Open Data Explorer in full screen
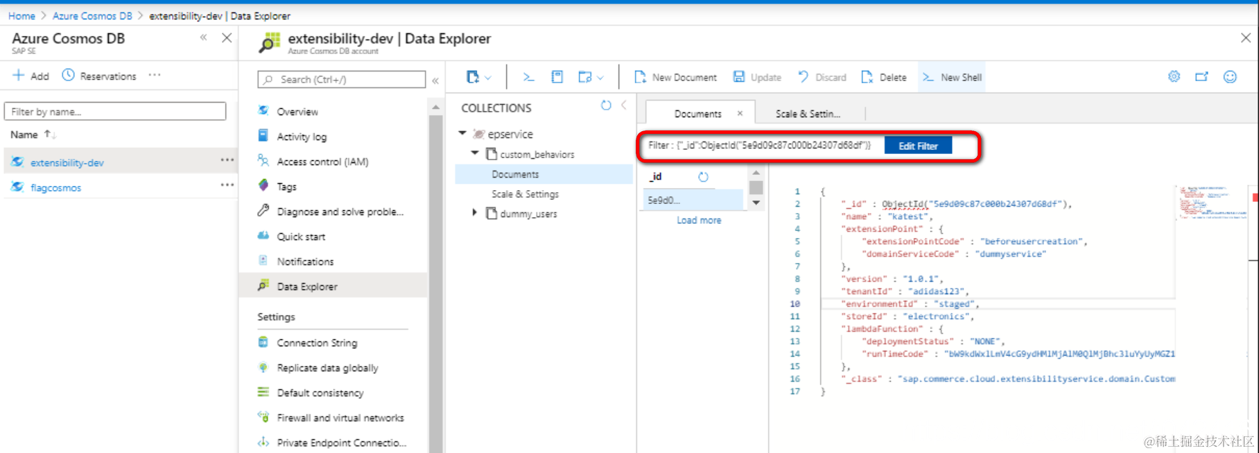The image size is (1259, 453). pos(1201,76)
